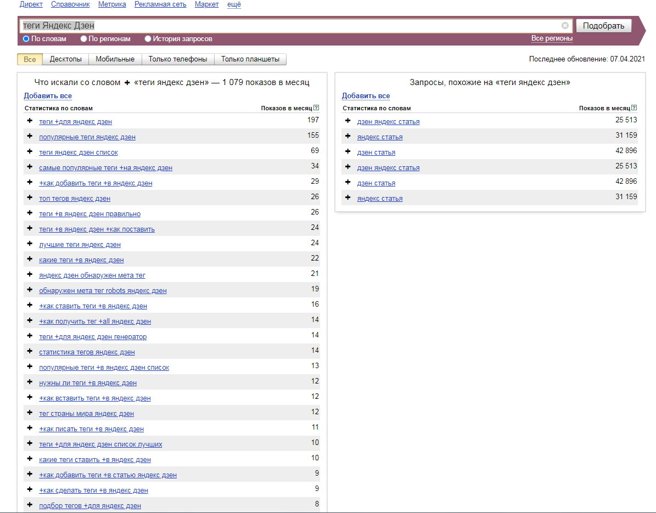
Task: Select the 'По регионам' radio option
Action: (83, 38)
